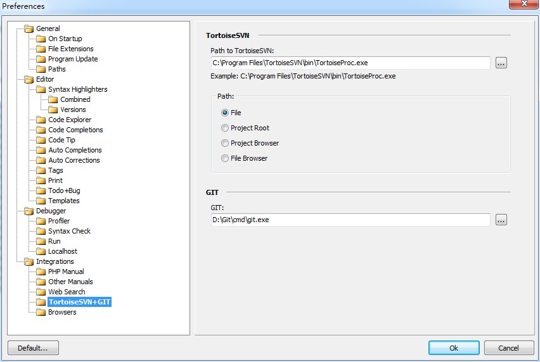Confirm preferences with the Ok button
This screenshot has height=362, width=540.
click(454, 348)
